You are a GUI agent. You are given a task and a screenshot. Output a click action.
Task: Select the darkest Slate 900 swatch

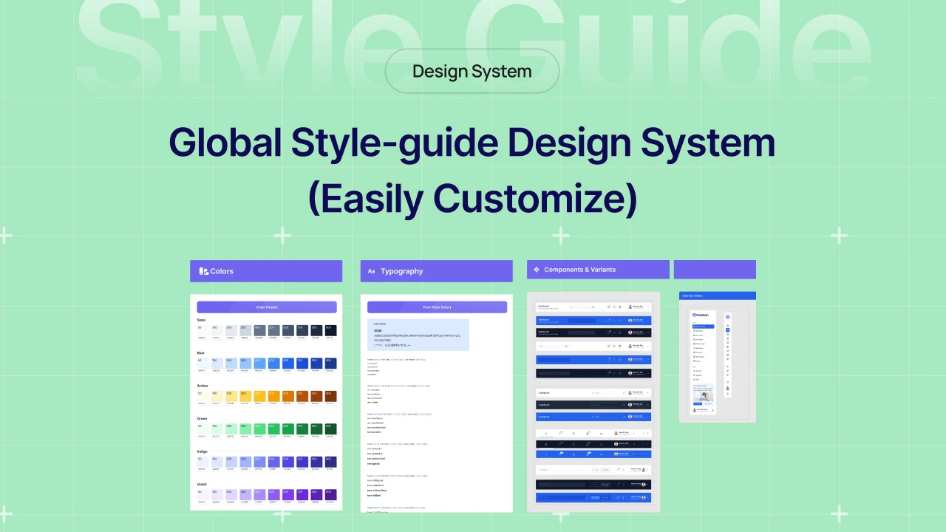pyautogui.click(x=330, y=330)
